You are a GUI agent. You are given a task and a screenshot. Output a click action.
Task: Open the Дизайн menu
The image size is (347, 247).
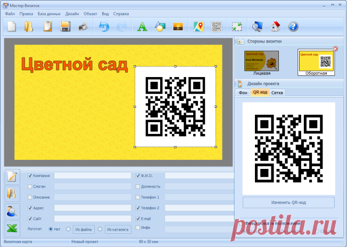pyautogui.click(x=73, y=13)
